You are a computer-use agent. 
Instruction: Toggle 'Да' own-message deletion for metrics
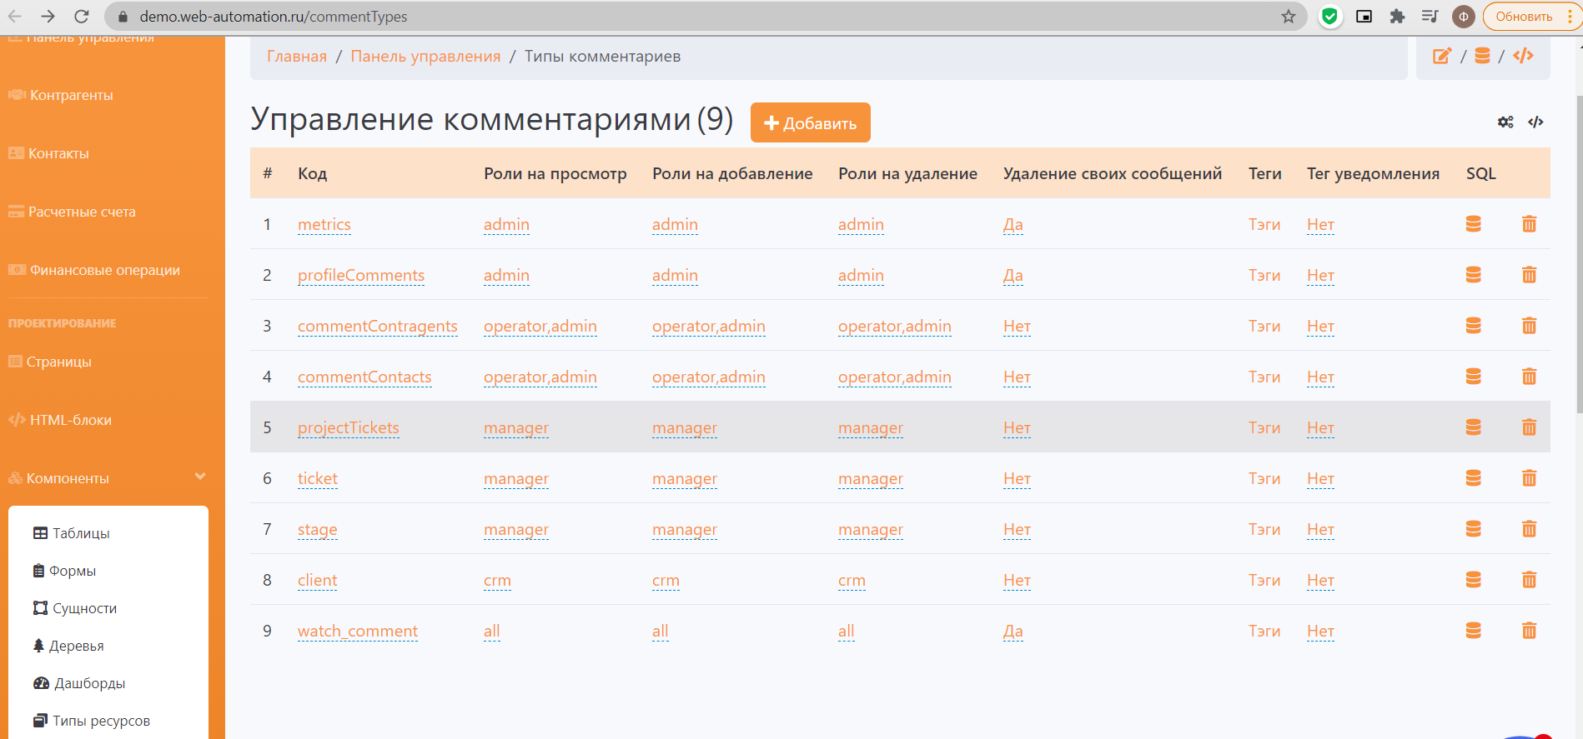pyautogui.click(x=1013, y=225)
